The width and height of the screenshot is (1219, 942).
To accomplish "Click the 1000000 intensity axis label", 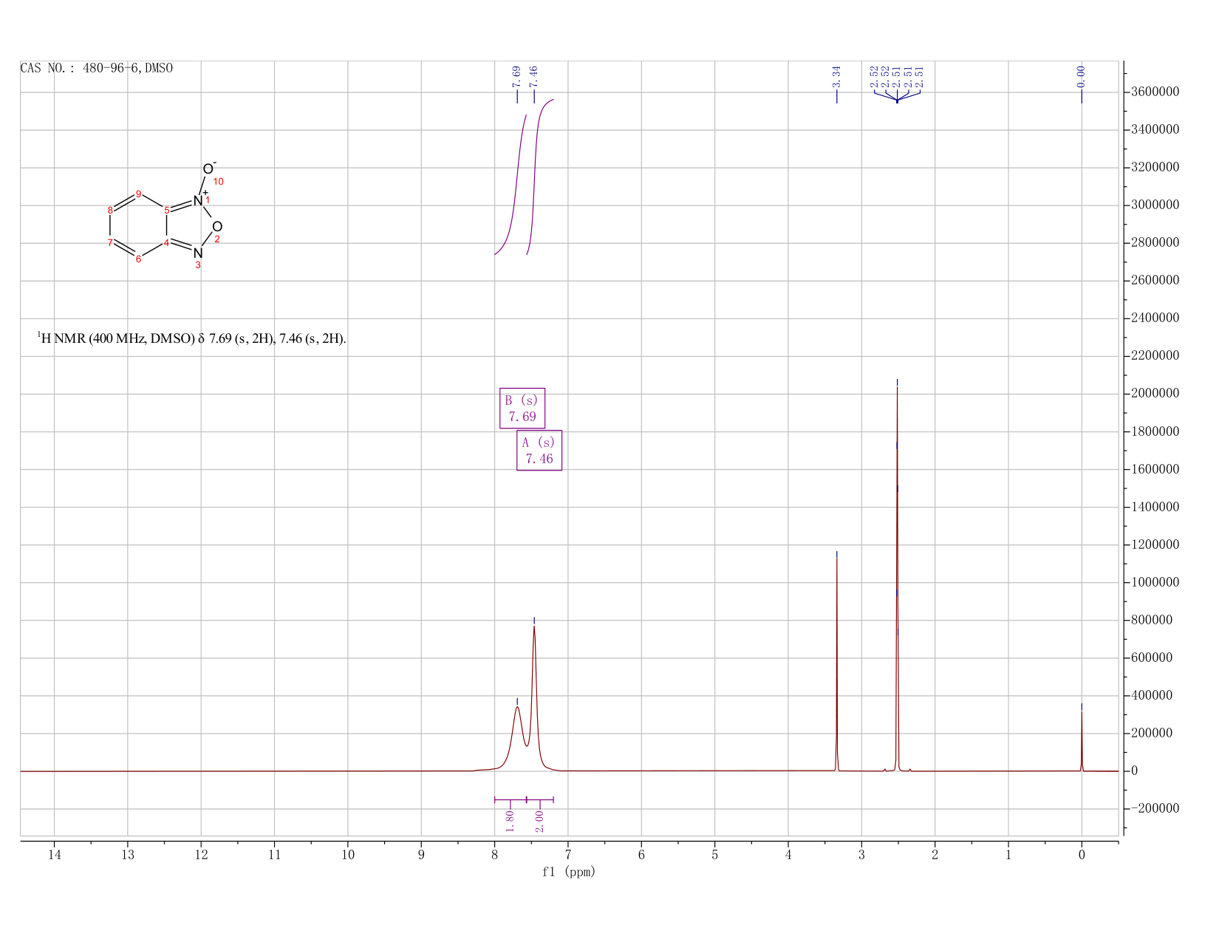I will pyautogui.click(x=1155, y=583).
